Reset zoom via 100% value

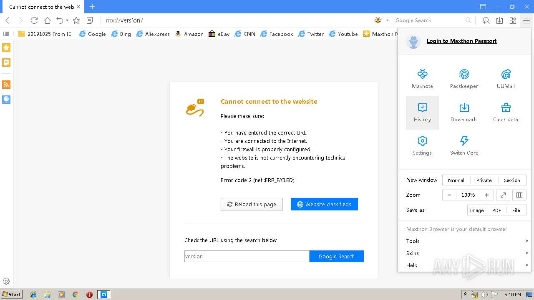click(468, 195)
